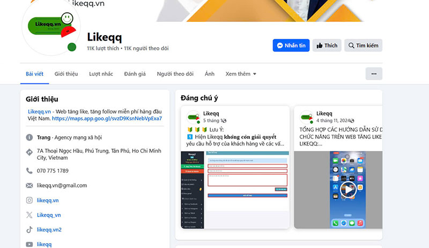
Task: Click the phone number 070 775 1789
Action: [x=53, y=171]
